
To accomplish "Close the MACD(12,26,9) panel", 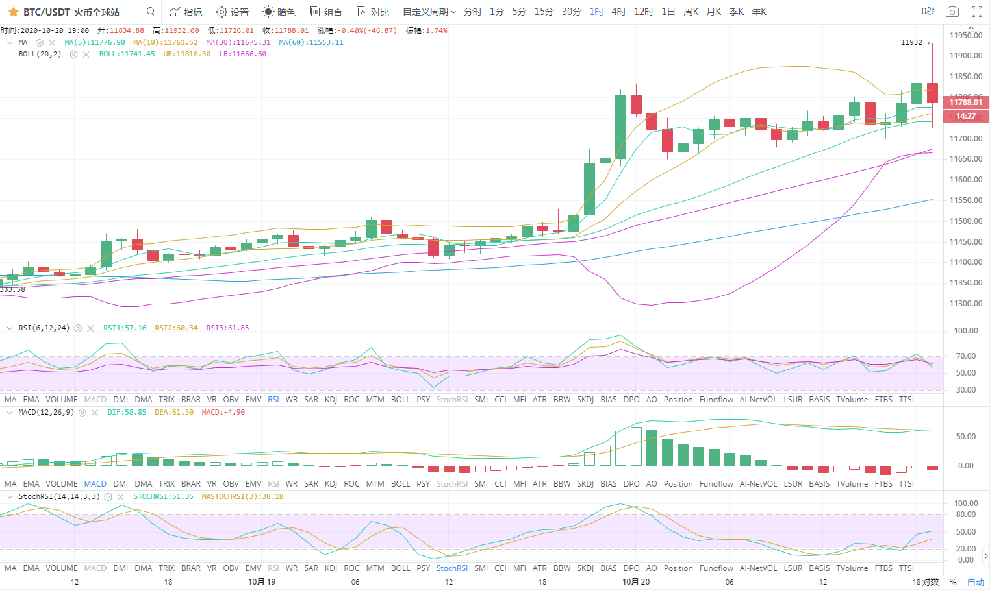I will (x=95, y=413).
